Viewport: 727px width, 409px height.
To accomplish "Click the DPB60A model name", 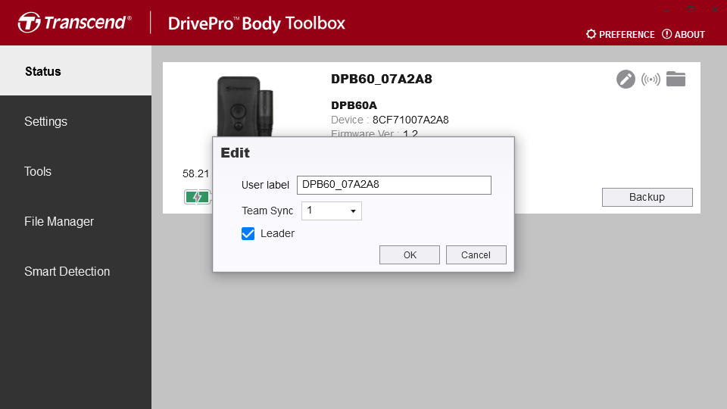I will (x=354, y=105).
